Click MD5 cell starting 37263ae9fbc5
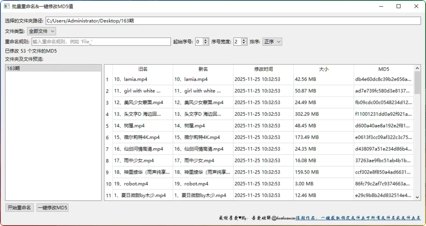 (x=384, y=161)
